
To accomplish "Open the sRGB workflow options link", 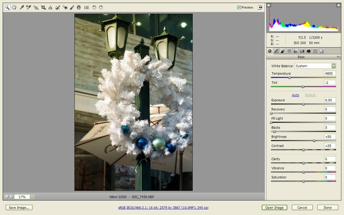I will [x=164, y=208].
